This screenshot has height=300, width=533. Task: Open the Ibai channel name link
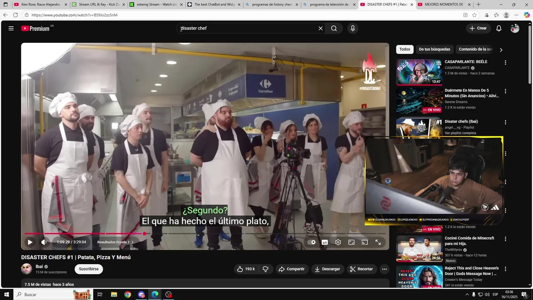point(39,267)
